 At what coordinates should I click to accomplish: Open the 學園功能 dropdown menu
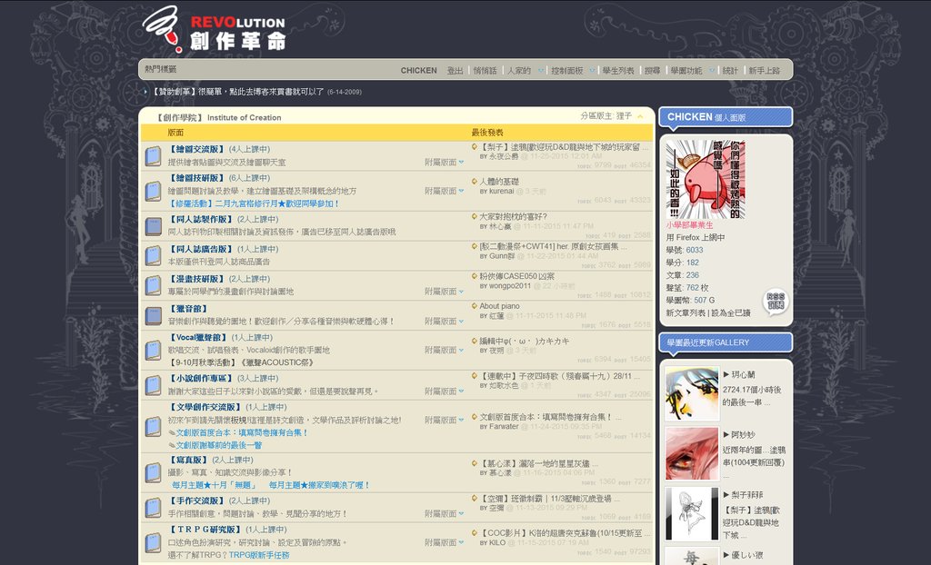pyautogui.click(x=692, y=70)
